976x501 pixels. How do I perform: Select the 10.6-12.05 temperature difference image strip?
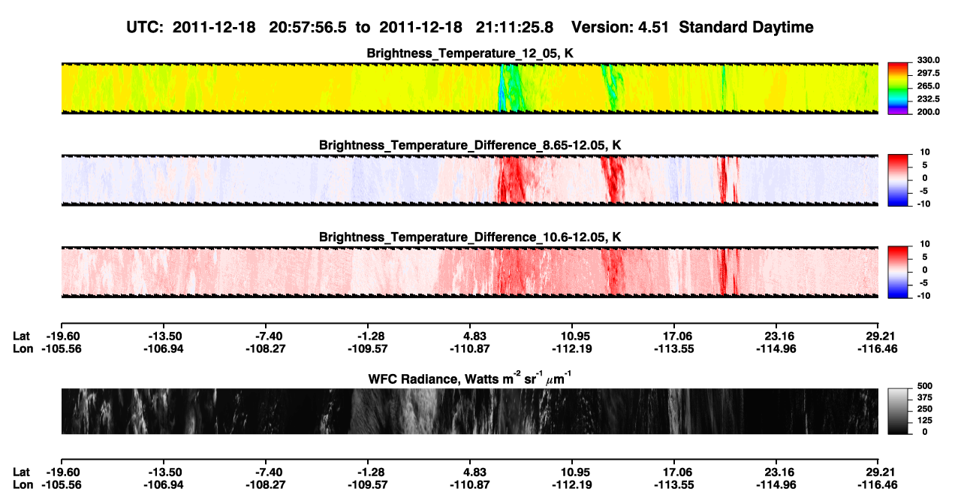coord(469,272)
